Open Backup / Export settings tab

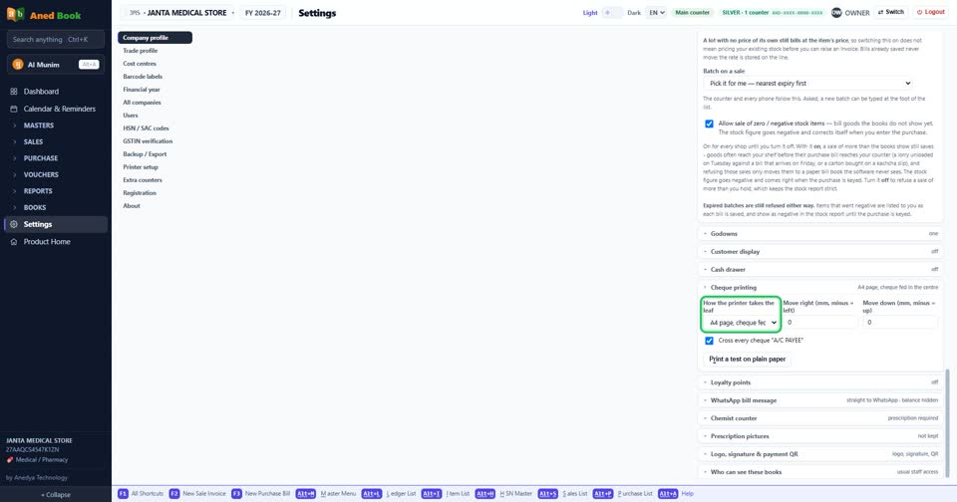point(156,154)
